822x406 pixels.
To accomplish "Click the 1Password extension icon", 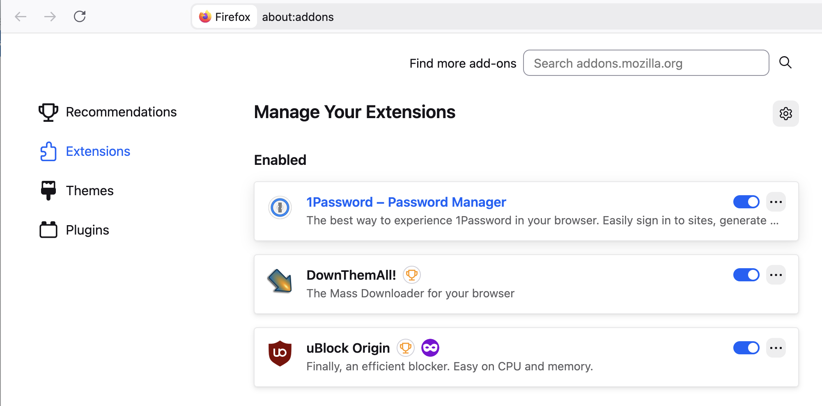I will 280,207.
